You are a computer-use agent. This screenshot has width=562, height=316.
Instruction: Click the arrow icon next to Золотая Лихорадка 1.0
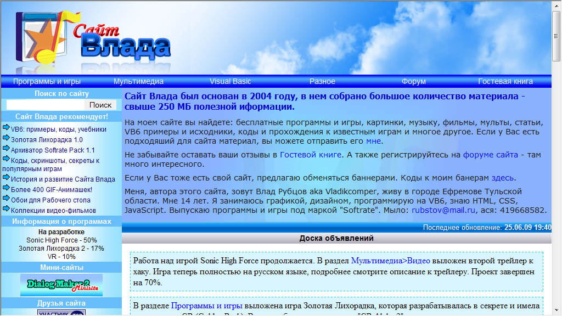pyautogui.click(x=7, y=139)
